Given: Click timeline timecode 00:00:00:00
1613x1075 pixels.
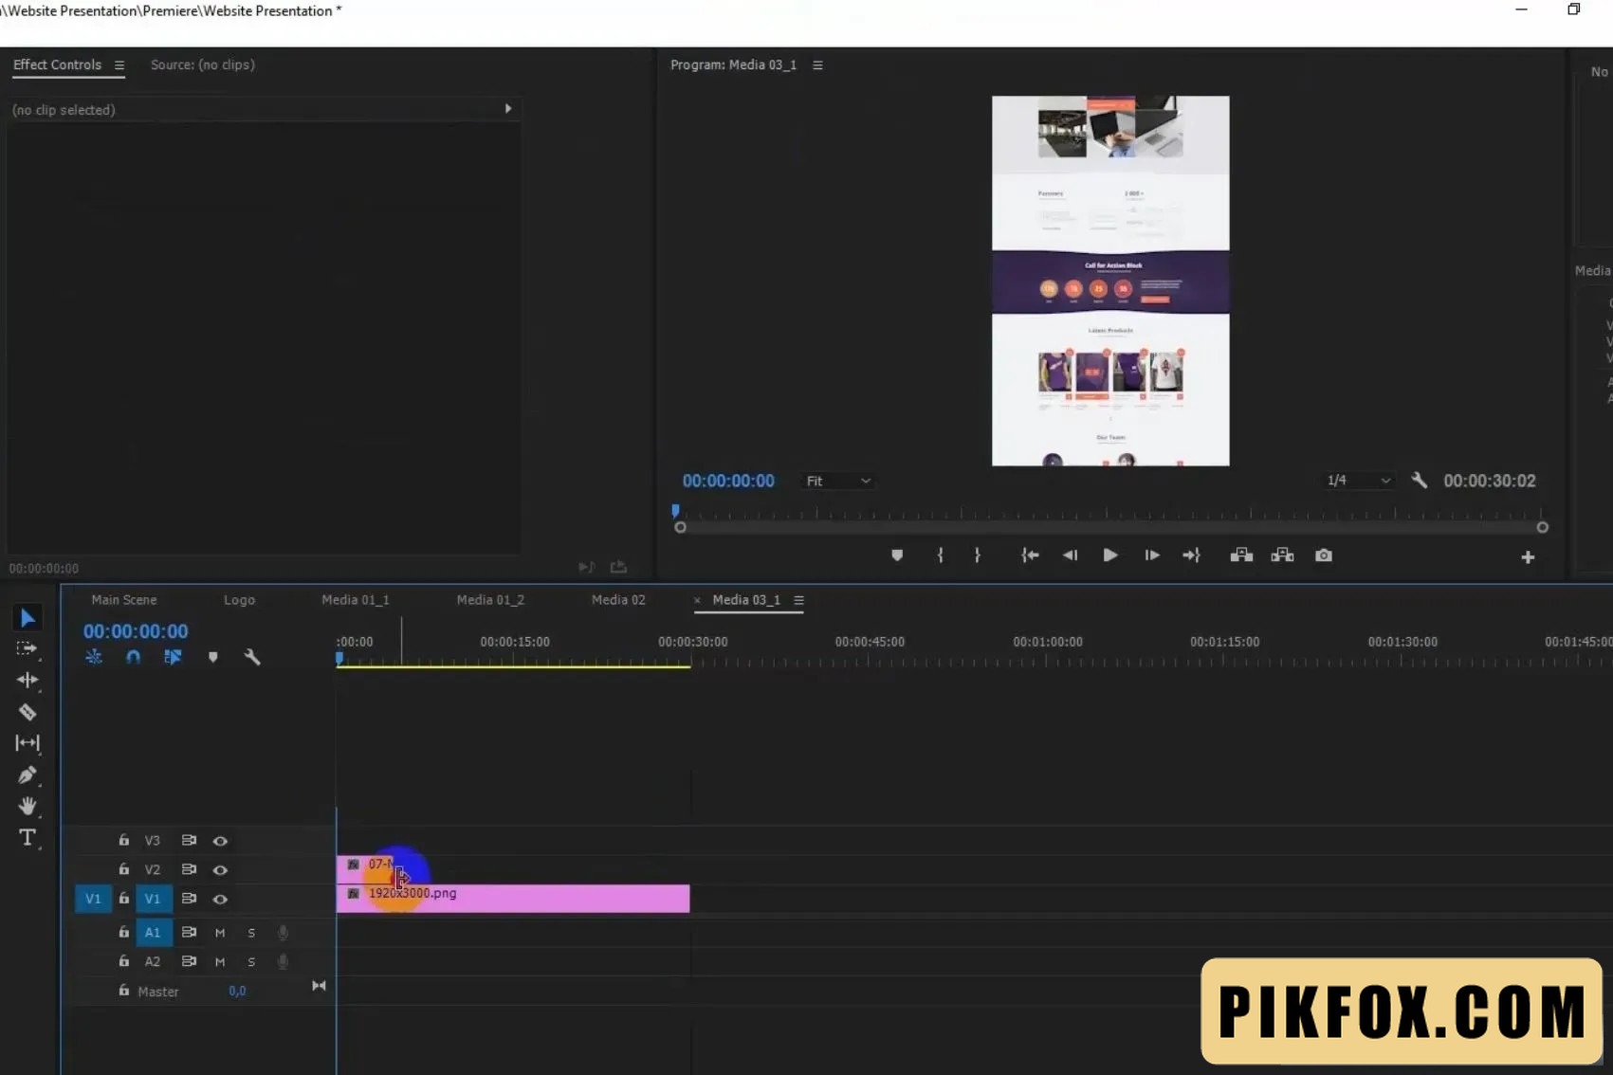Looking at the screenshot, I should [x=136, y=631].
